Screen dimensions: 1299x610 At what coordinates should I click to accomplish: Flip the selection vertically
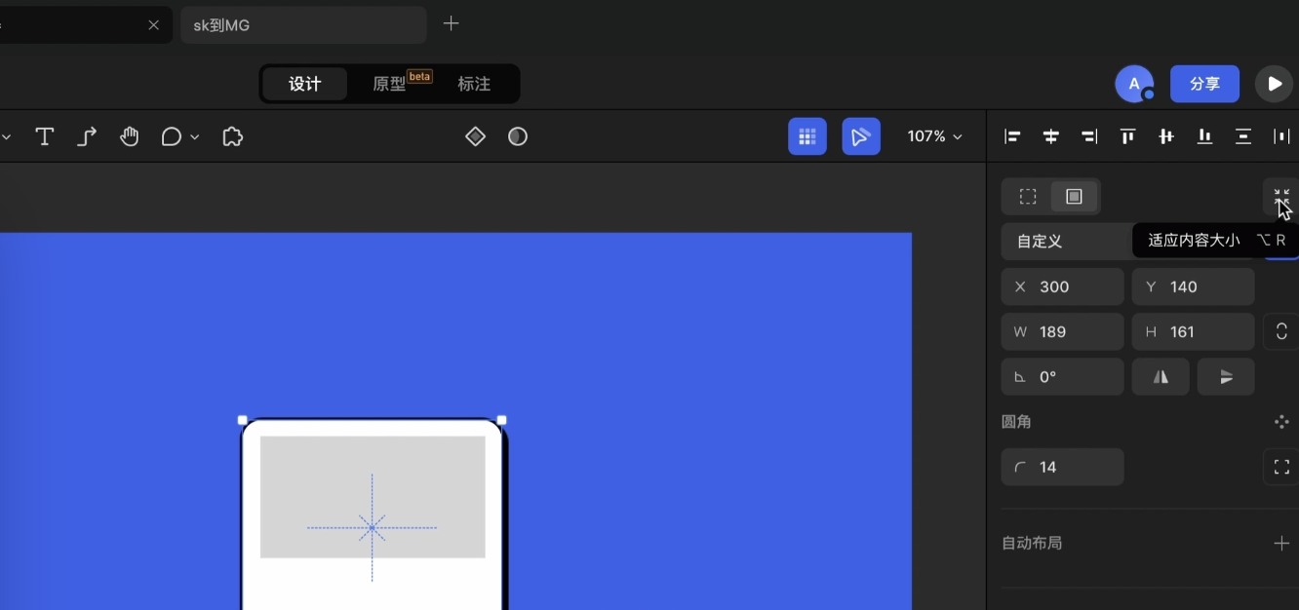click(x=1226, y=377)
